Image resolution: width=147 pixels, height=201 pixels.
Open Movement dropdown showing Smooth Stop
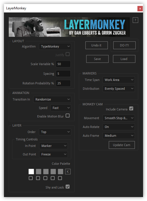(x=119, y=118)
